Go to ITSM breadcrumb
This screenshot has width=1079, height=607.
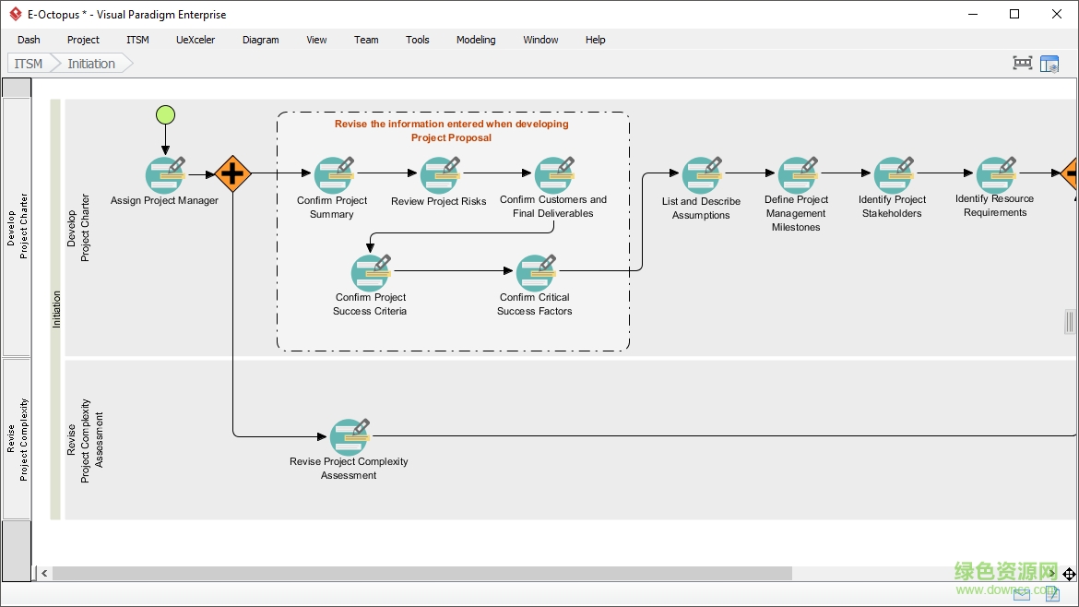point(28,64)
